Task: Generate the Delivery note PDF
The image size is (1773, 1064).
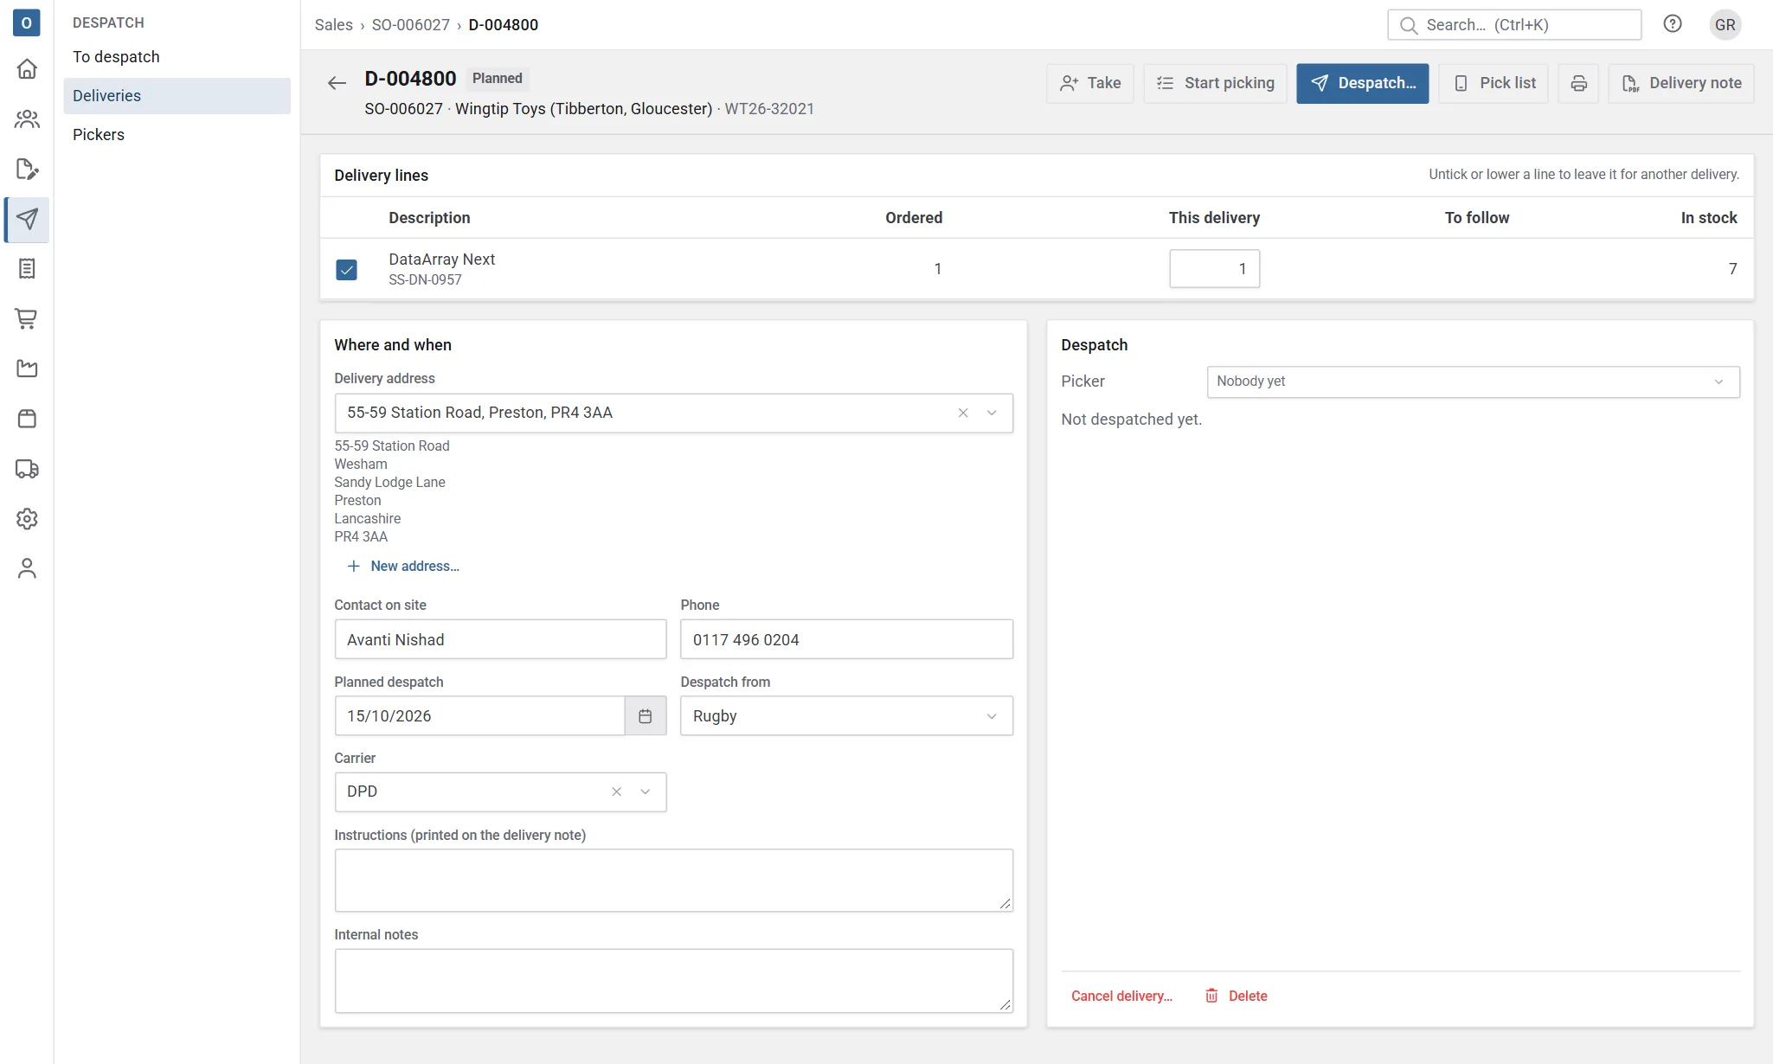Action: coord(1680,83)
